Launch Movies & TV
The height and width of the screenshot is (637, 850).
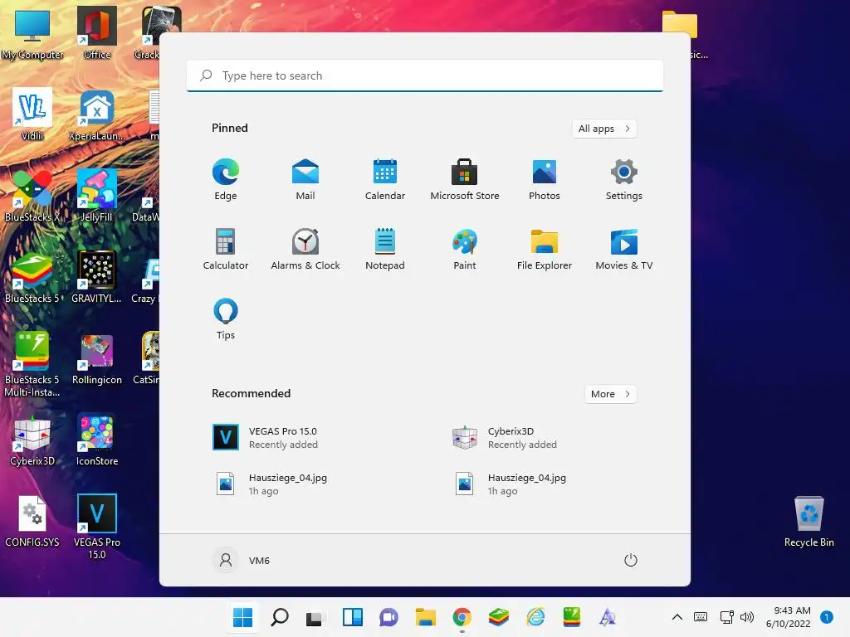coord(624,249)
